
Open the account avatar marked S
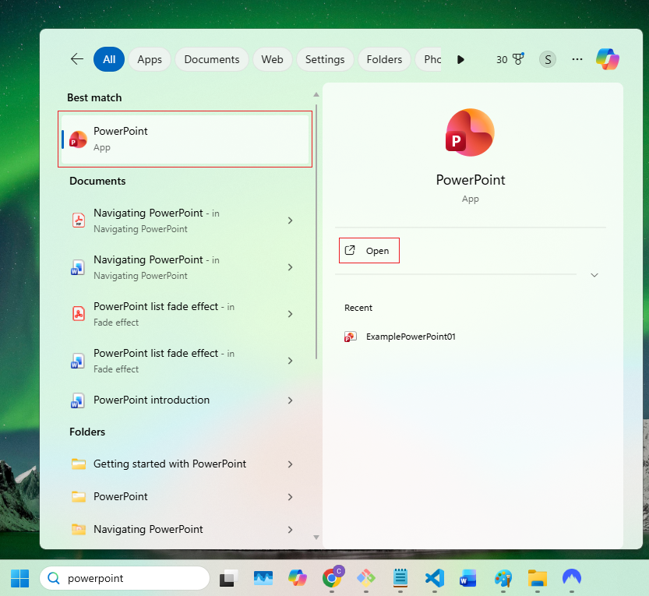coord(547,58)
